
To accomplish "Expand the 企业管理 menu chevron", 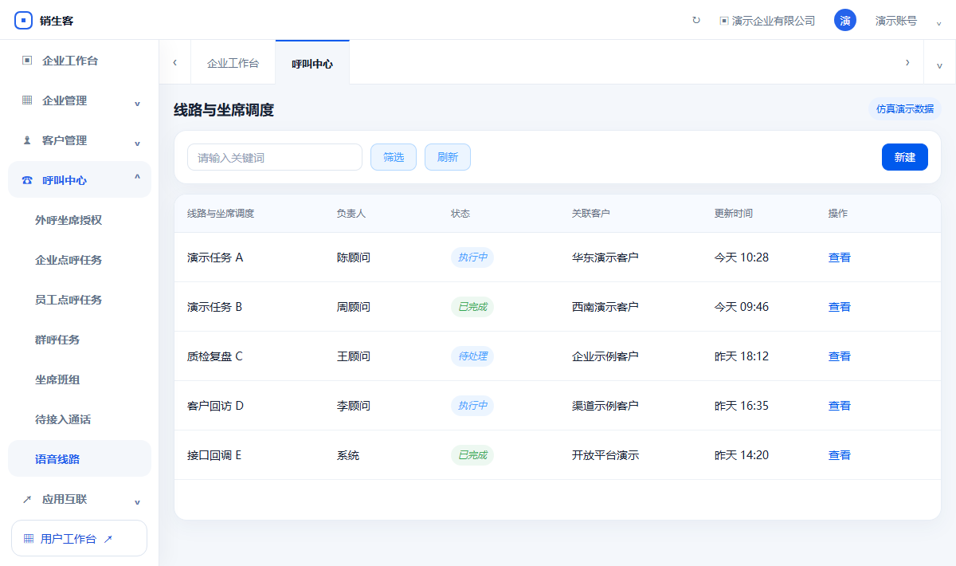I will point(137,102).
